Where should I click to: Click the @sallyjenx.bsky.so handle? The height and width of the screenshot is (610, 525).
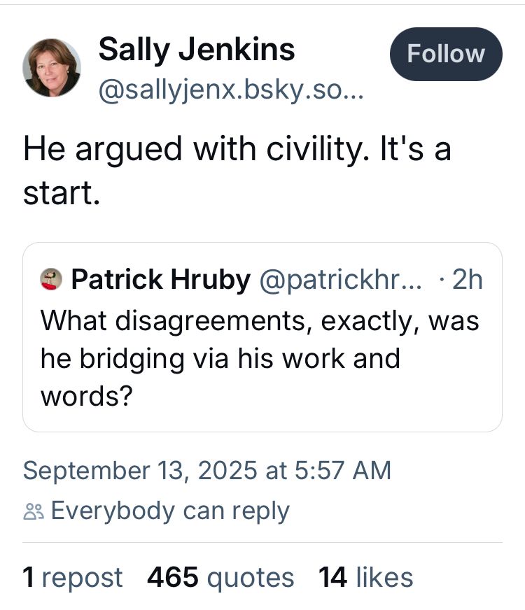(231, 90)
